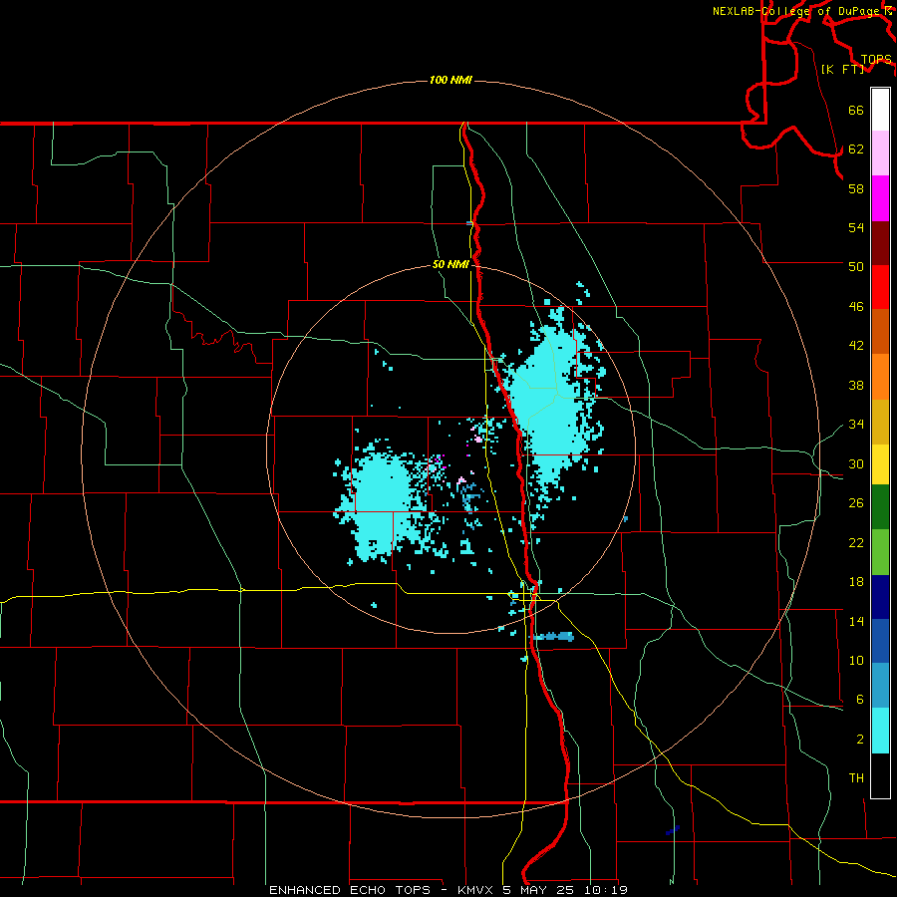897x897 pixels.
Task: Click the 'KMVX' radar site identifier
Action: click(474, 890)
